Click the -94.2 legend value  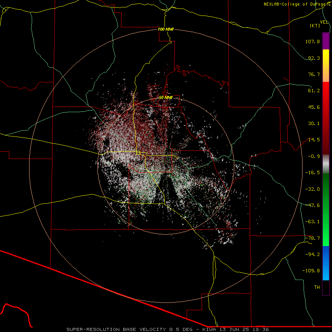(x=312, y=255)
